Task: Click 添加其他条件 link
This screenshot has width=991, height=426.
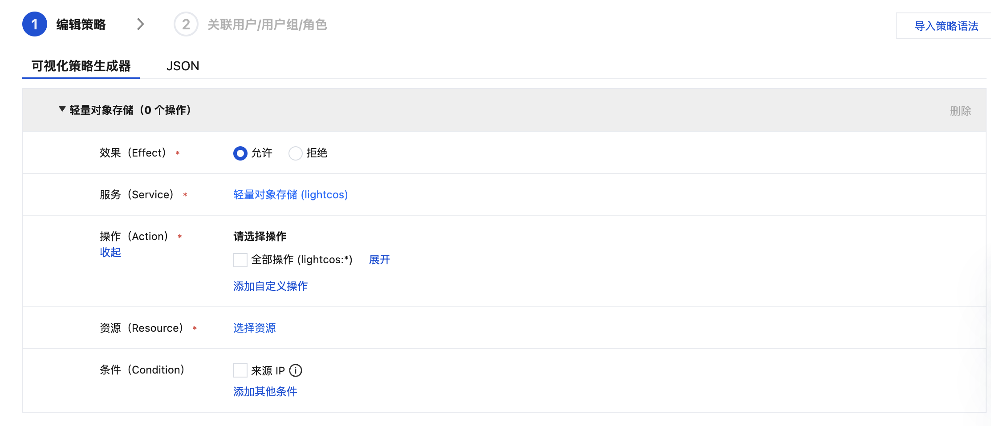Action: point(265,392)
